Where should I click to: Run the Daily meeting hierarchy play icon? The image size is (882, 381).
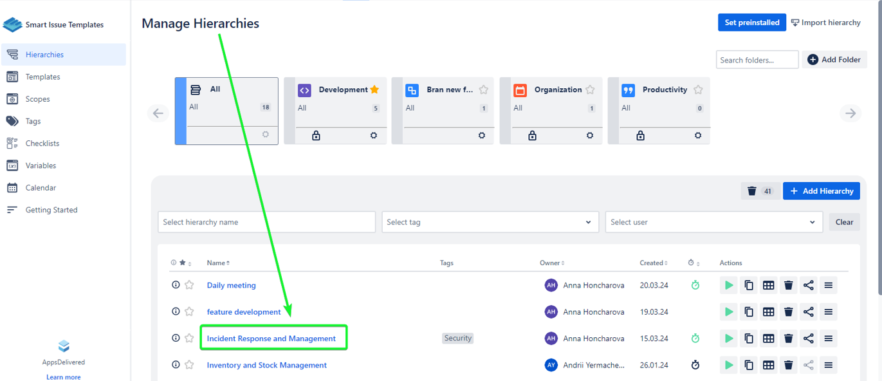(729, 285)
